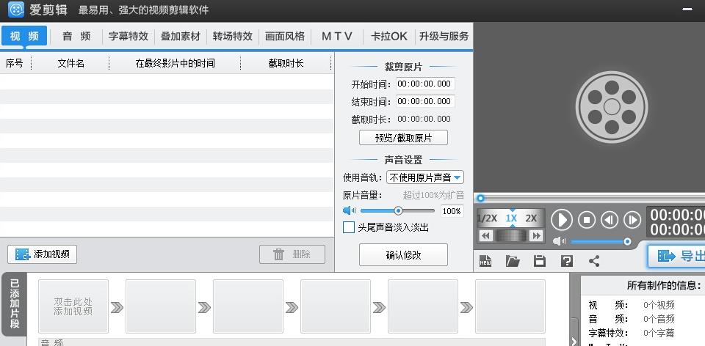The width and height of the screenshot is (705, 346).
Task: Click the 原片音量 slider handle
Action: click(x=398, y=210)
